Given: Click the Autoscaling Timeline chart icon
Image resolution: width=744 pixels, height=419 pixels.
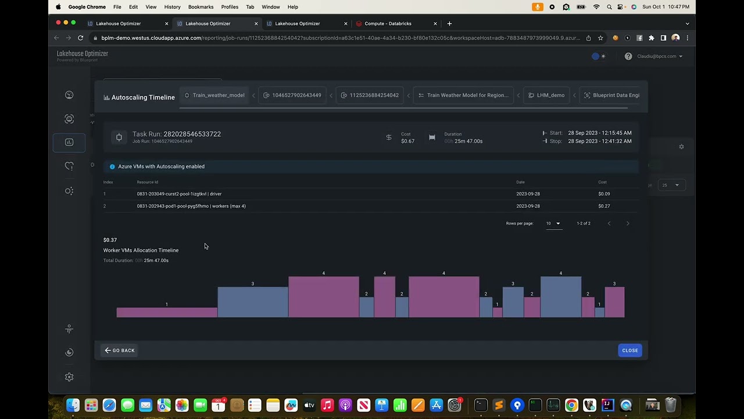Looking at the screenshot, I should coord(106,98).
